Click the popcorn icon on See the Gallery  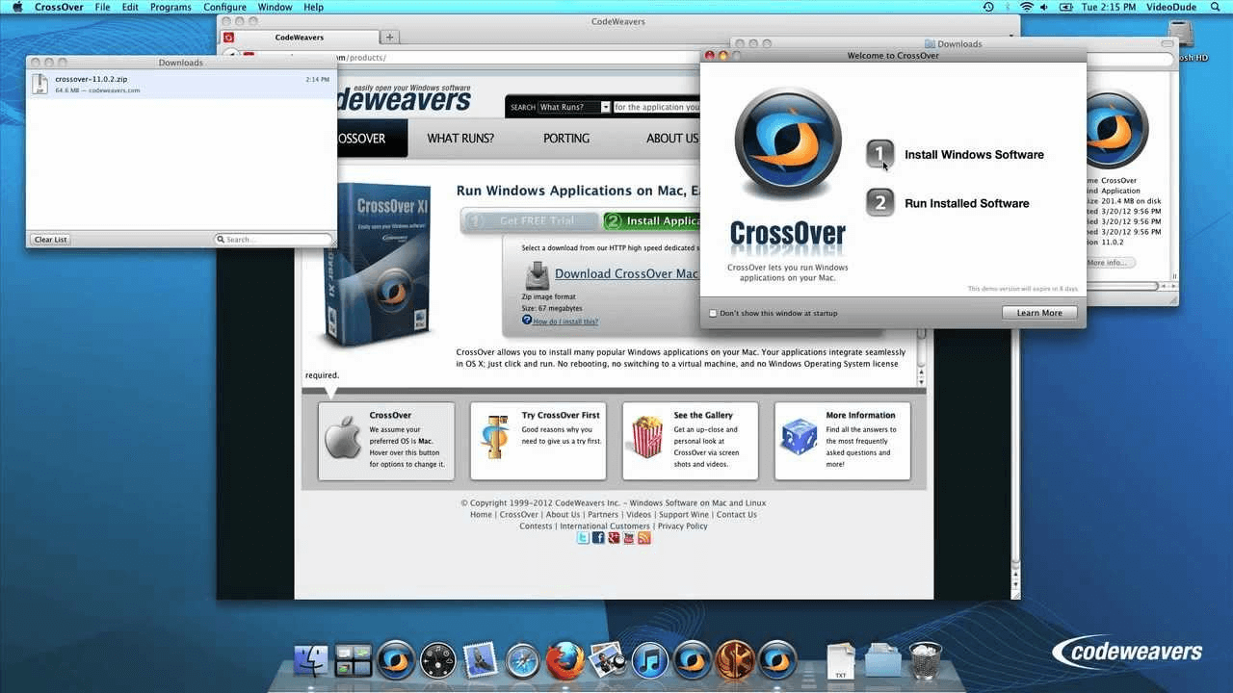(646, 436)
